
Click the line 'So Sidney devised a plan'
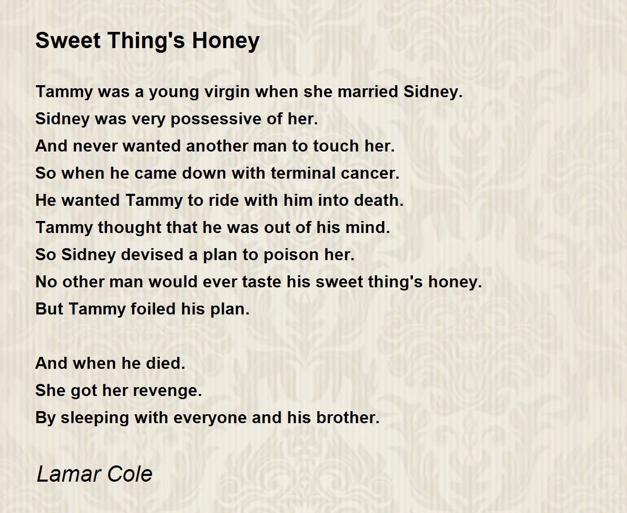click(195, 255)
